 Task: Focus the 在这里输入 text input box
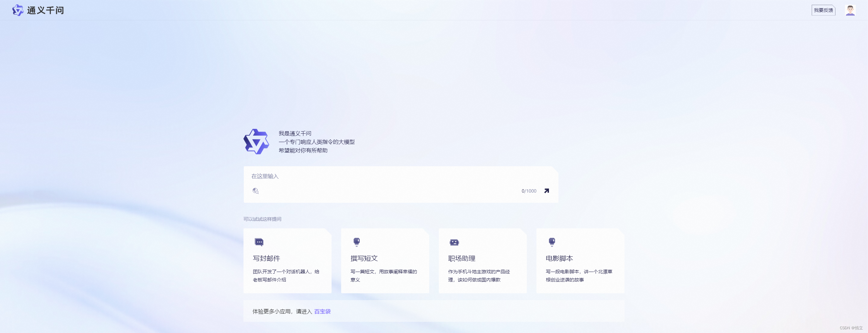point(400,176)
